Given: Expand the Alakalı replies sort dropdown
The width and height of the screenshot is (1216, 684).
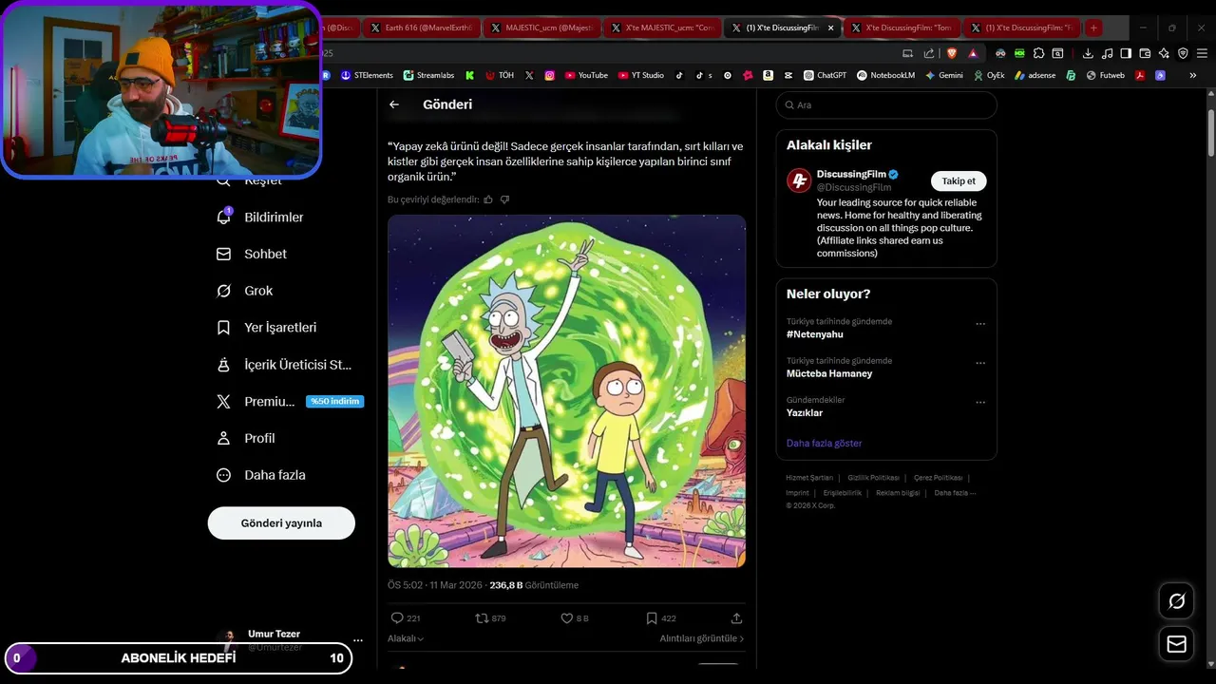Looking at the screenshot, I should 406,638.
